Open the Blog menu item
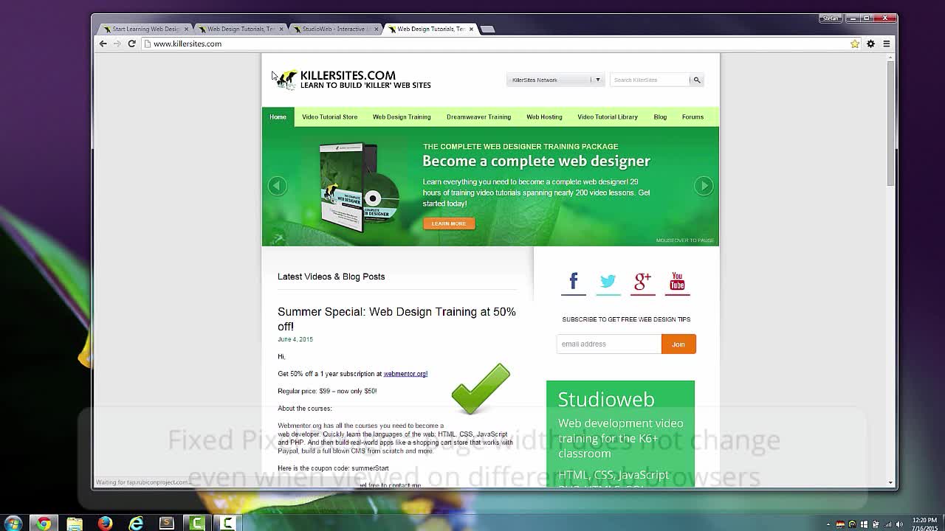This screenshot has height=531, width=945. point(660,117)
